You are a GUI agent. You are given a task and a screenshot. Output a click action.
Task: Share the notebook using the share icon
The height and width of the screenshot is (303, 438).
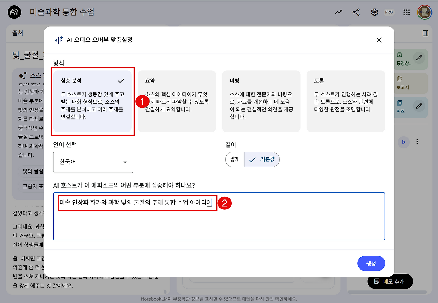pyautogui.click(x=356, y=12)
